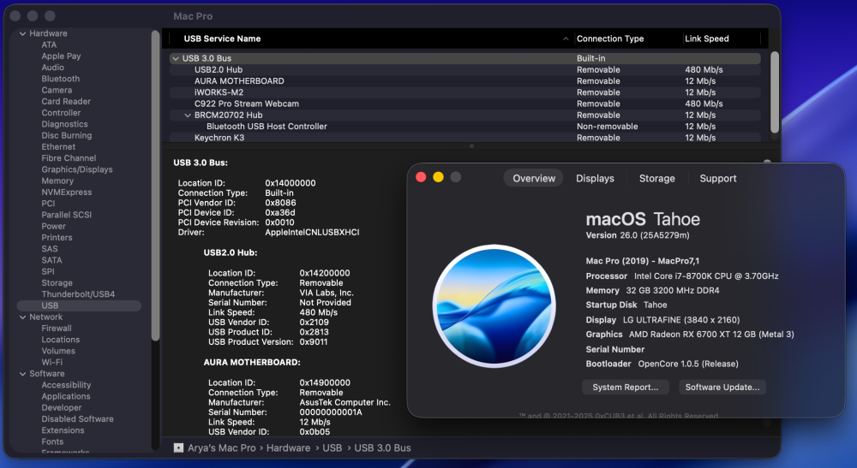857x468 pixels.
Task: Open the Storage tab in About window
Action: [x=657, y=178]
